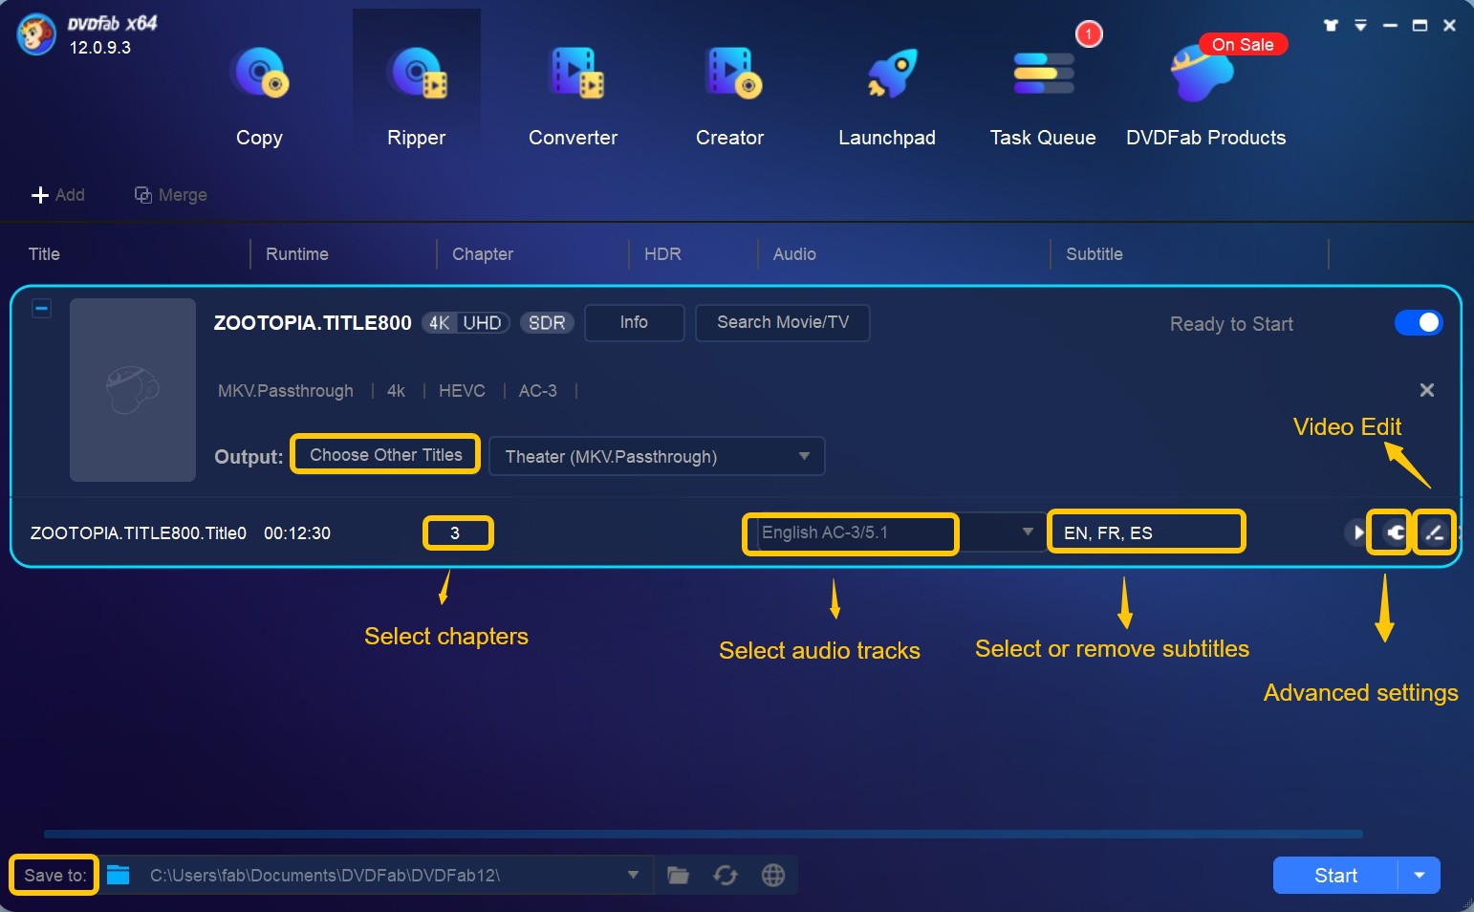Click the movie poster thumbnail placeholder
This screenshot has width=1474, height=912.
click(133, 390)
